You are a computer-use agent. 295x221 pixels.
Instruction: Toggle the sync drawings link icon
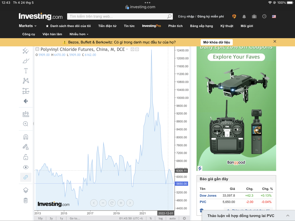(26, 177)
